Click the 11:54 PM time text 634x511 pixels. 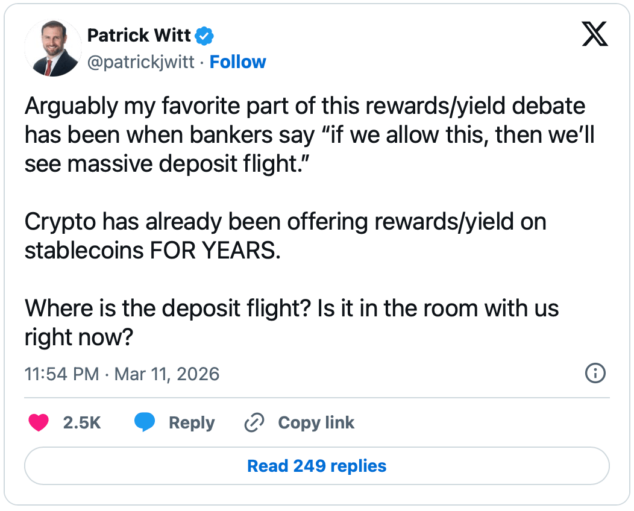pos(61,374)
